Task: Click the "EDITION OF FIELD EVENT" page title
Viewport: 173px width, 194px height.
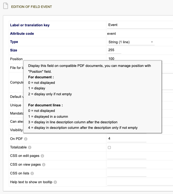Action: pyautogui.click(x=32, y=7)
